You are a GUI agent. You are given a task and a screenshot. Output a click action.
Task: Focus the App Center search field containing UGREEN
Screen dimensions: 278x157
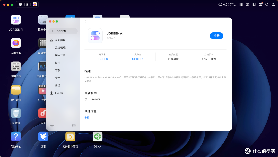pyautogui.click(x=63, y=31)
